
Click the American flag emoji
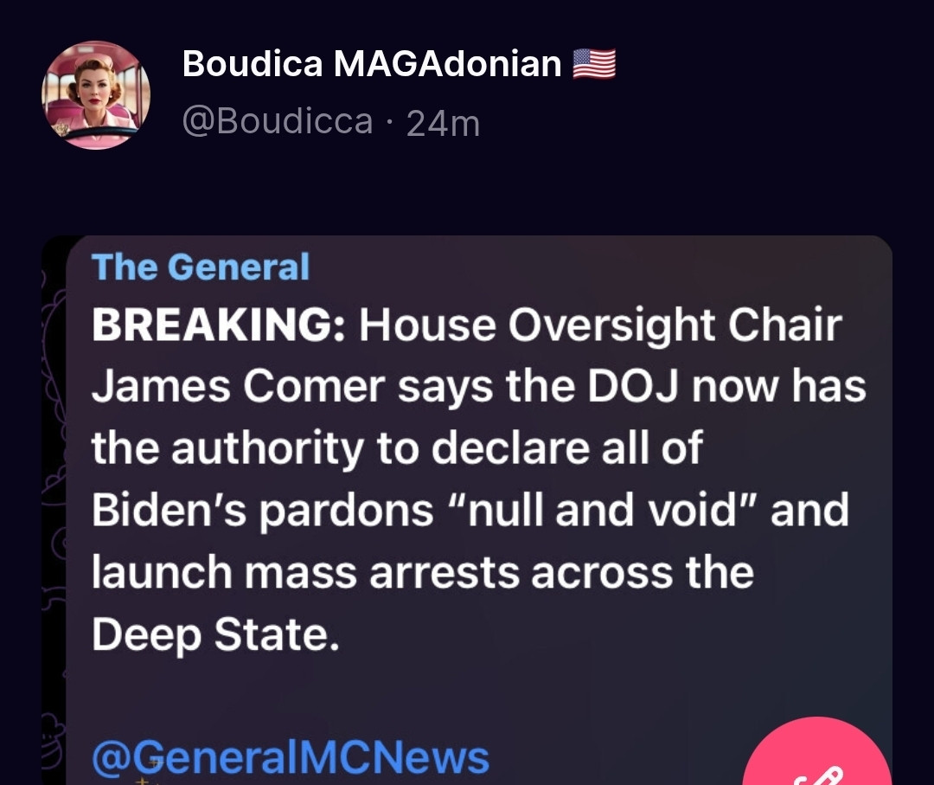pyautogui.click(x=594, y=64)
